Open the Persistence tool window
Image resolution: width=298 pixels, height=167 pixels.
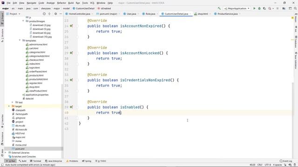tap(2, 139)
